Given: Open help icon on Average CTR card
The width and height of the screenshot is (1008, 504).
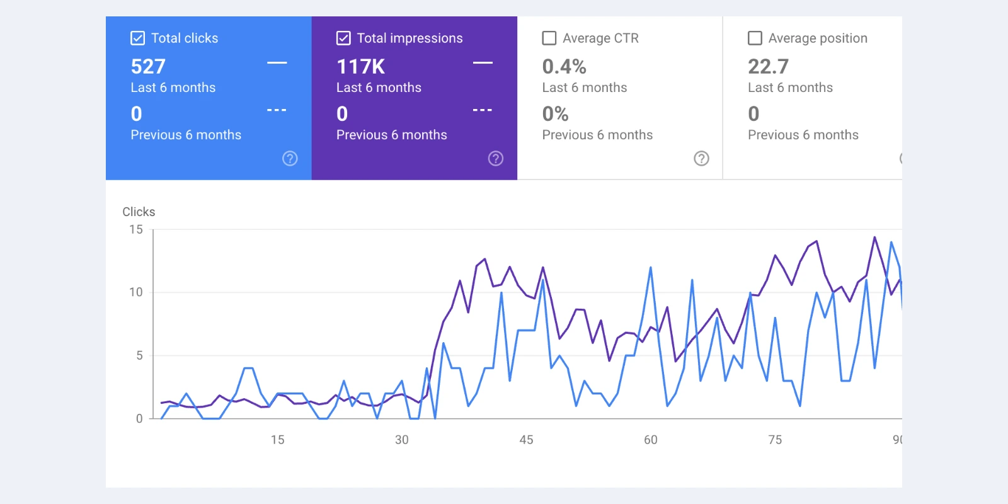Looking at the screenshot, I should coord(701,159).
